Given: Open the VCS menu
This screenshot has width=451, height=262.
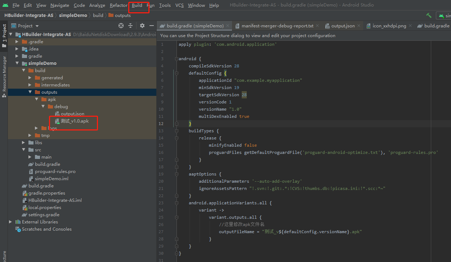Looking at the screenshot, I should (179, 5).
